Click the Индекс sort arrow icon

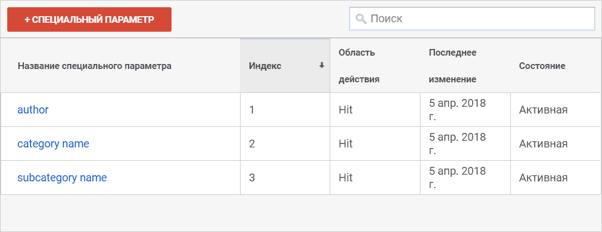click(x=322, y=66)
